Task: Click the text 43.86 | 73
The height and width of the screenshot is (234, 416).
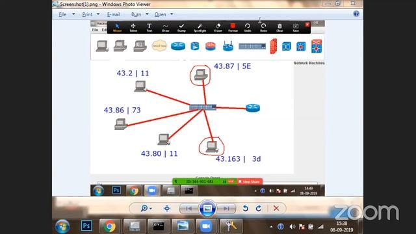Action: 122,110
